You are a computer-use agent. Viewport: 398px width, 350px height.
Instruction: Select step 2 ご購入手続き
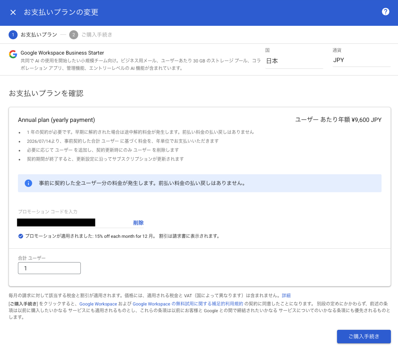(x=91, y=35)
